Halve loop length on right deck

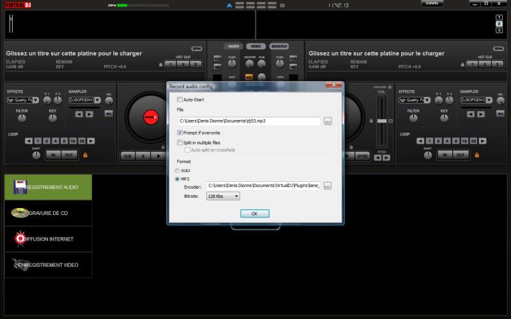coord(420,141)
